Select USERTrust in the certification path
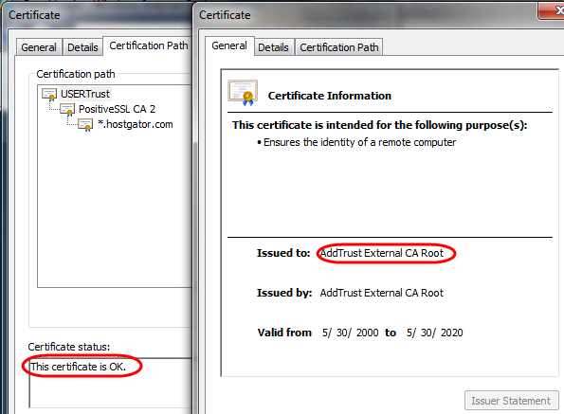The height and width of the screenshot is (414, 564). pyautogui.click(x=85, y=94)
